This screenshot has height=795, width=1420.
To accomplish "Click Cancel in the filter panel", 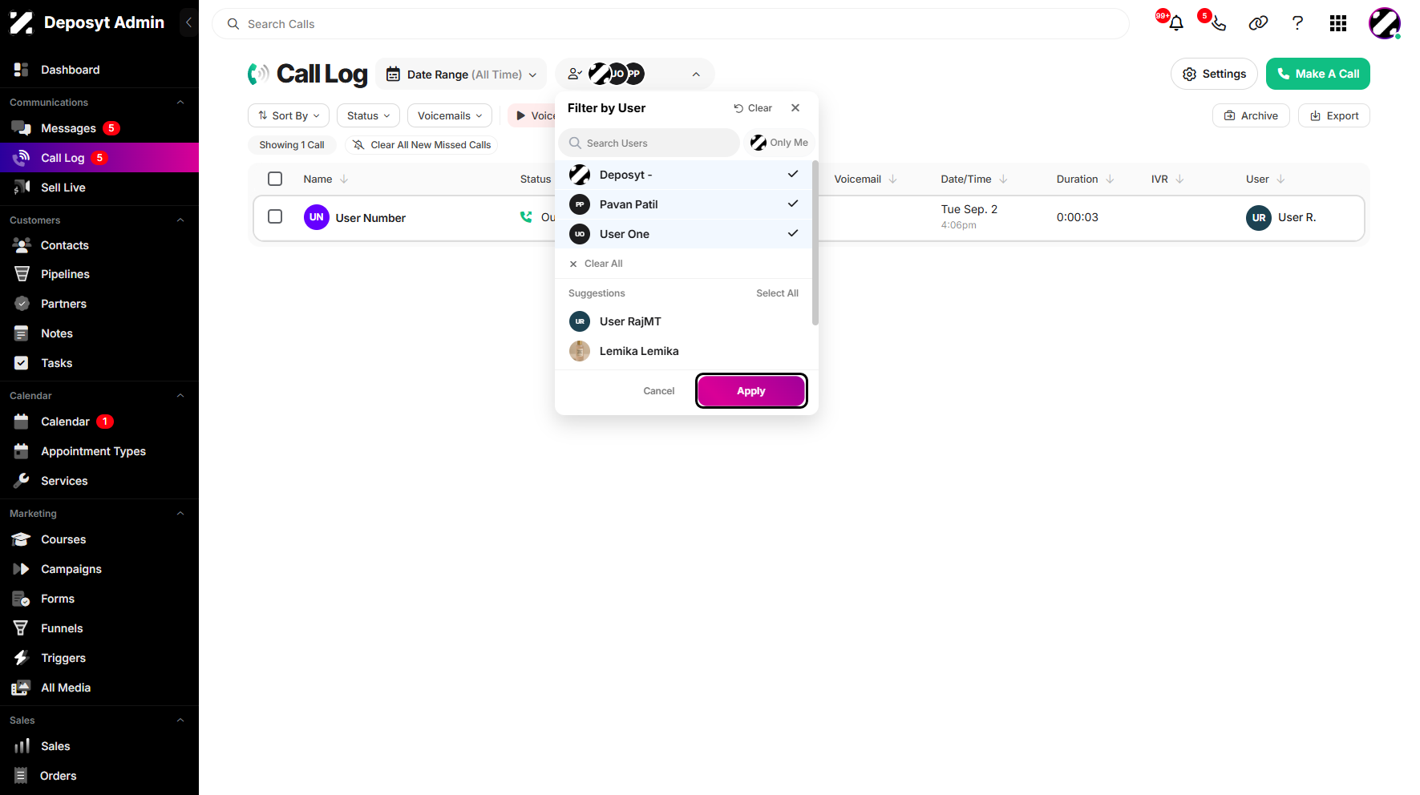I will point(659,391).
